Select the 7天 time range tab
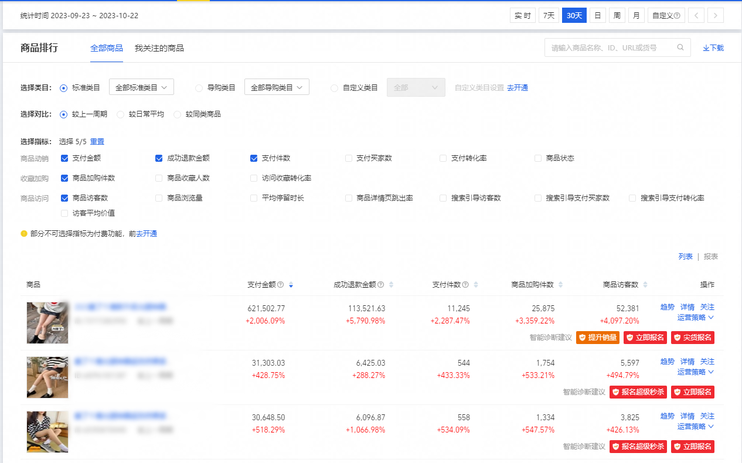This screenshot has height=463, width=742. click(x=549, y=16)
